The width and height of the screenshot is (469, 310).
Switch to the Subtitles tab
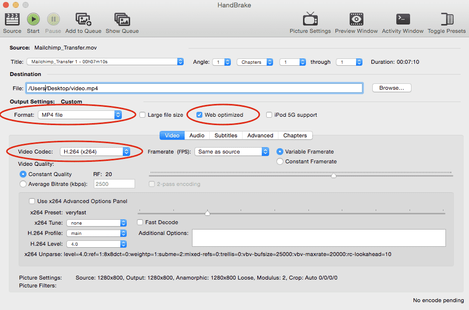click(226, 135)
